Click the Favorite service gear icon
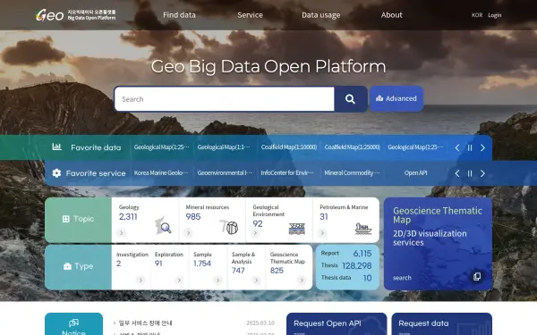Viewport: 537px width, 335px height. coord(56,173)
